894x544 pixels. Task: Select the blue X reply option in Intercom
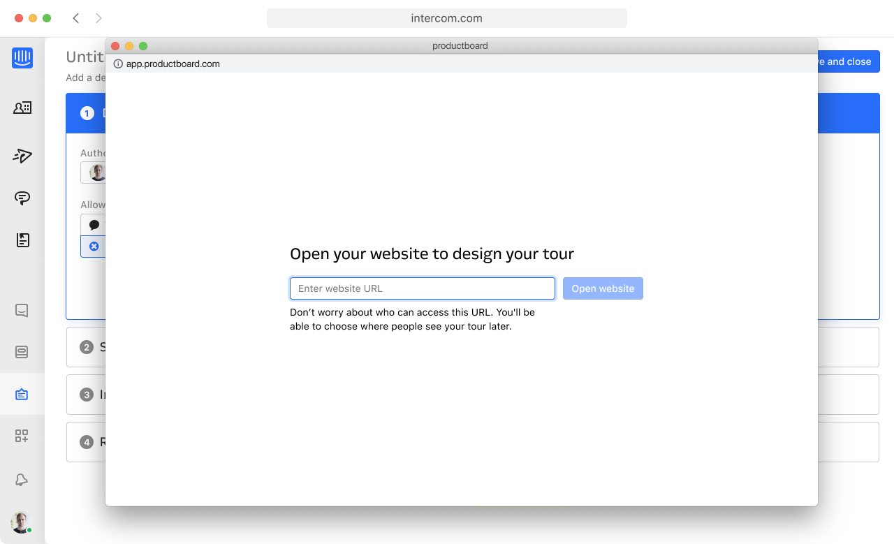click(x=94, y=247)
